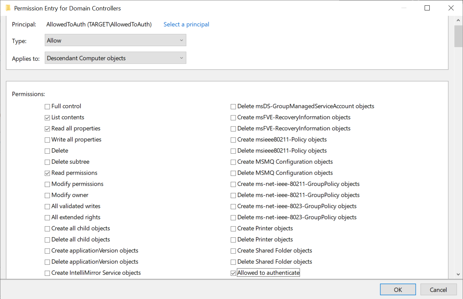The image size is (463, 299).
Task: Enable Create all child objects
Action: point(47,229)
